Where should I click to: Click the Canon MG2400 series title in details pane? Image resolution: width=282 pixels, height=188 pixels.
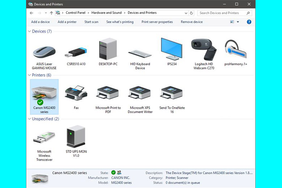tap(70, 173)
